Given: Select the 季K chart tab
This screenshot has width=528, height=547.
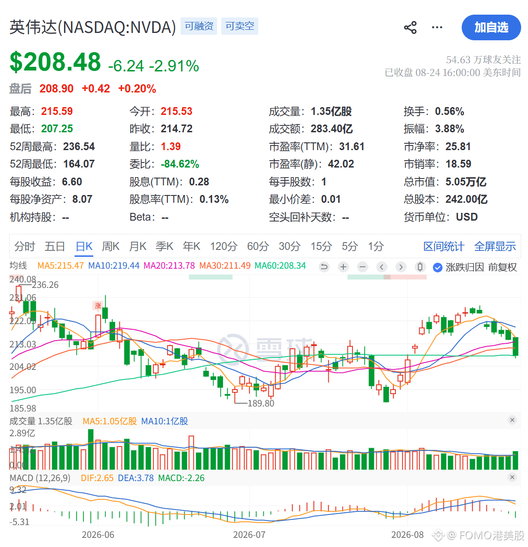Looking at the screenshot, I should 165,246.
